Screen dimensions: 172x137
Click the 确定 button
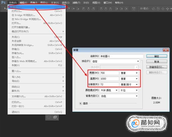click(x=157, y=56)
